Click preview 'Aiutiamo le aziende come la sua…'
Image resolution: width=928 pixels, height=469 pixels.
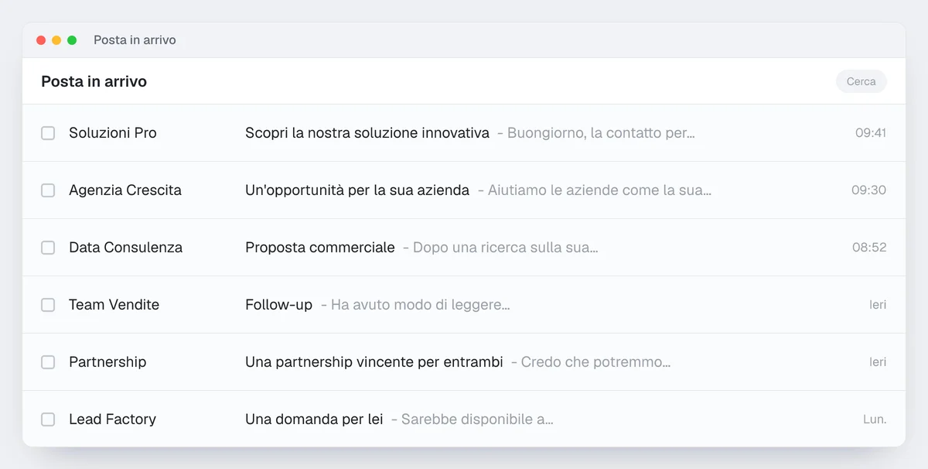(x=599, y=190)
